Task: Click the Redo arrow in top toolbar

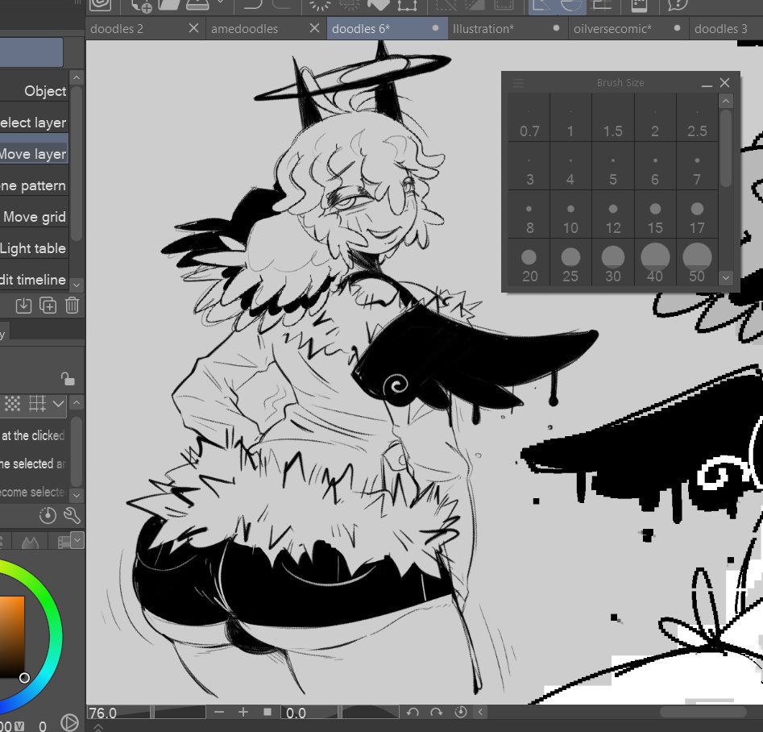Action: pyautogui.click(x=280, y=4)
